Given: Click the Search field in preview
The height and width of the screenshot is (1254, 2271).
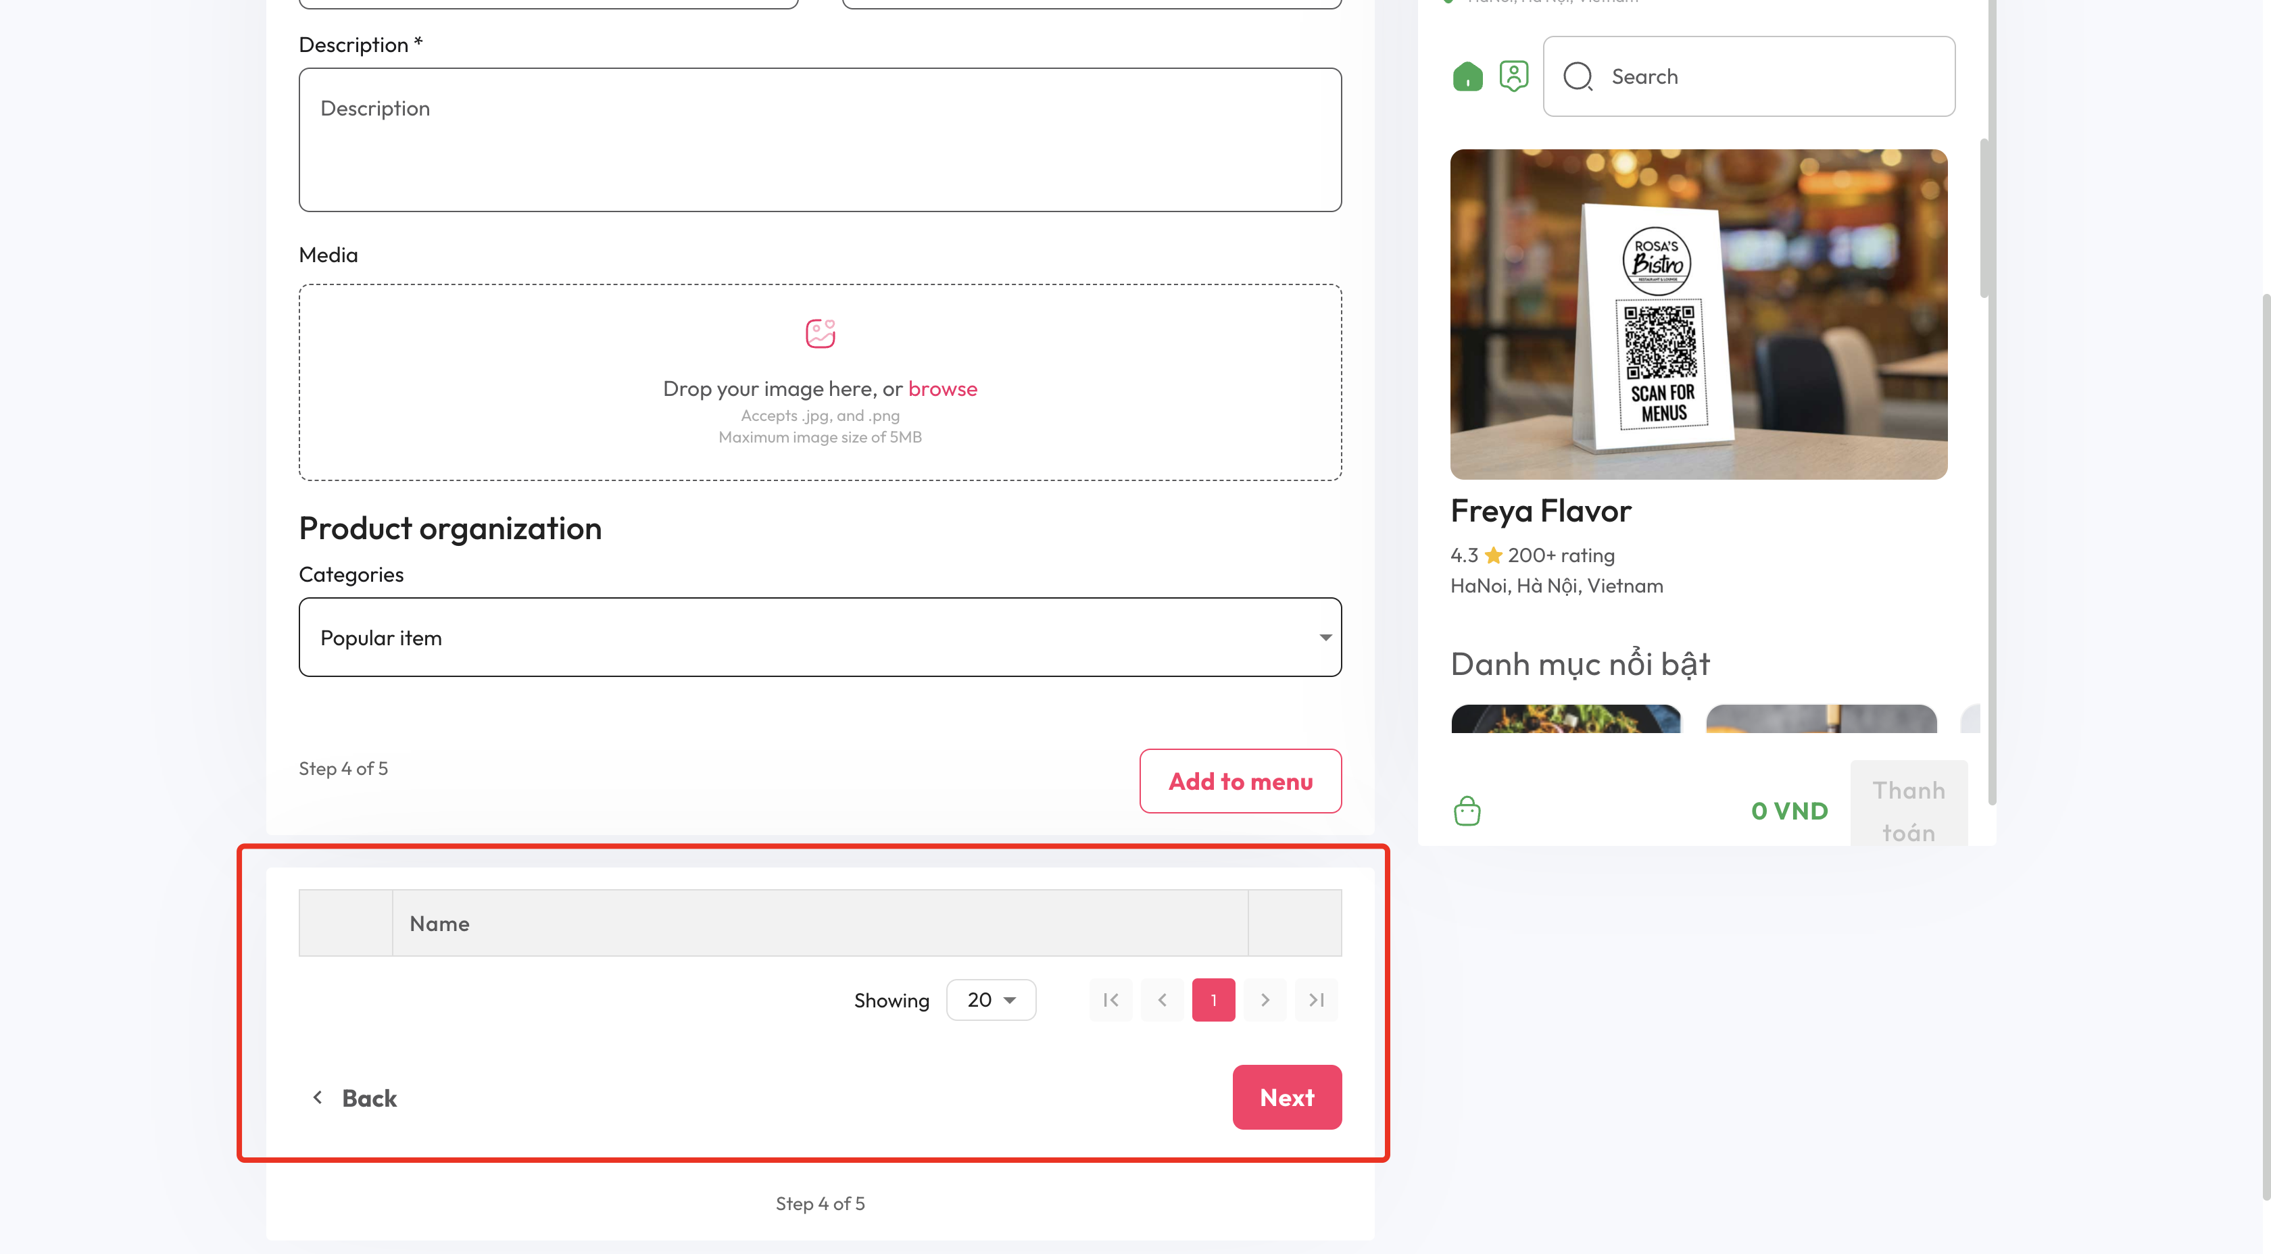Looking at the screenshot, I should 1749,76.
